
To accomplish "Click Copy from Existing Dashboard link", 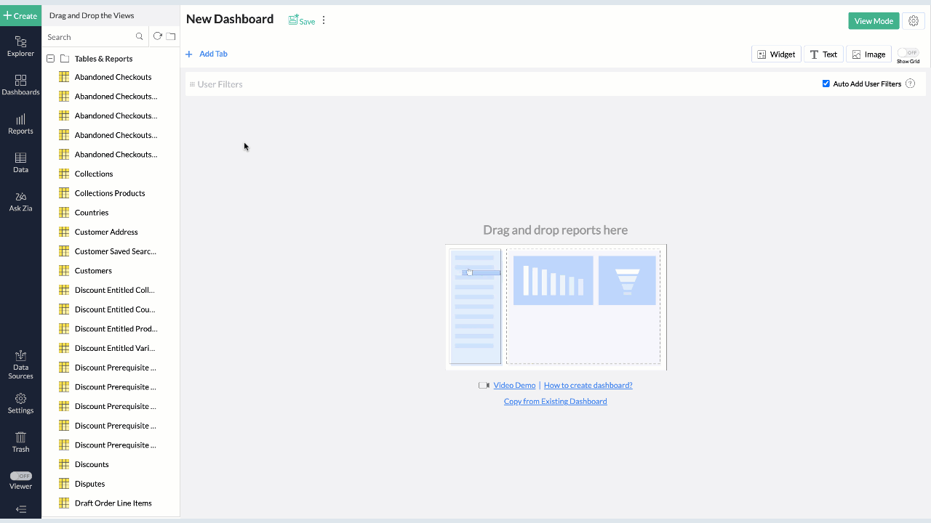I will [x=555, y=401].
